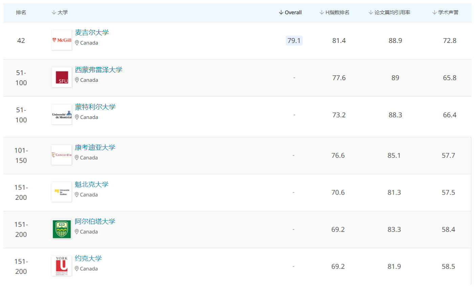Click location pin icon under 麦吉尔大学
This screenshot has width=475, height=288.
pos(77,43)
